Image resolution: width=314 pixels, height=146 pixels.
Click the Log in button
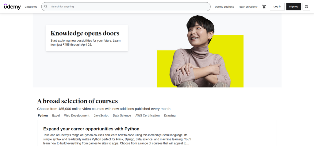(x=277, y=7)
